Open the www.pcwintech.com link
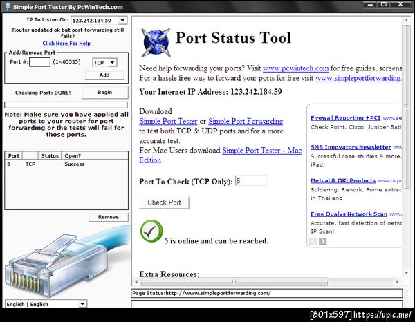The width and height of the screenshot is (415, 322). coord(295,68)
